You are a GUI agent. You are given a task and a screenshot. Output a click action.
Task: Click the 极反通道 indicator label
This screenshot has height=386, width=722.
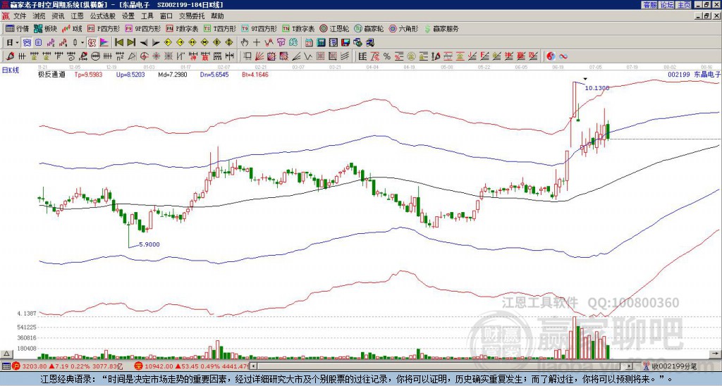coord(51,74)
